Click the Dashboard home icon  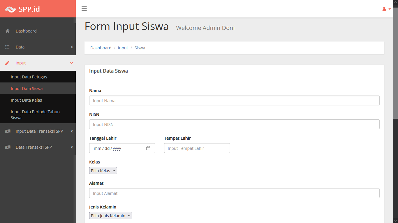coord(8,31)
